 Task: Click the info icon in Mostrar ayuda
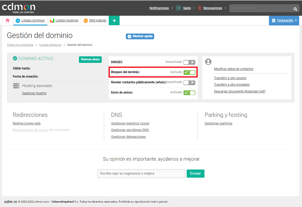coord(130,36)
